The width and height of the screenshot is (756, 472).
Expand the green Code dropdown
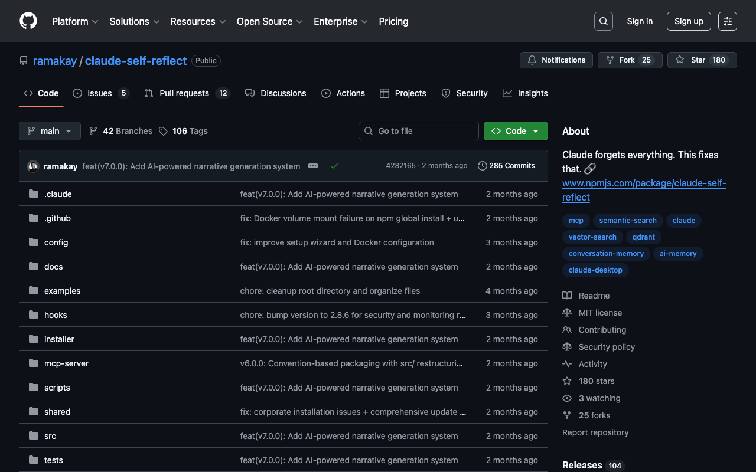515,131
